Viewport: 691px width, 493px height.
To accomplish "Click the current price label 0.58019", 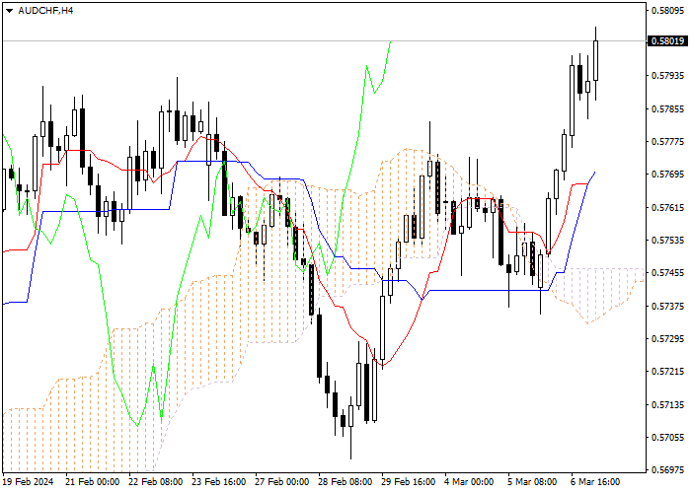I will 668,41.
